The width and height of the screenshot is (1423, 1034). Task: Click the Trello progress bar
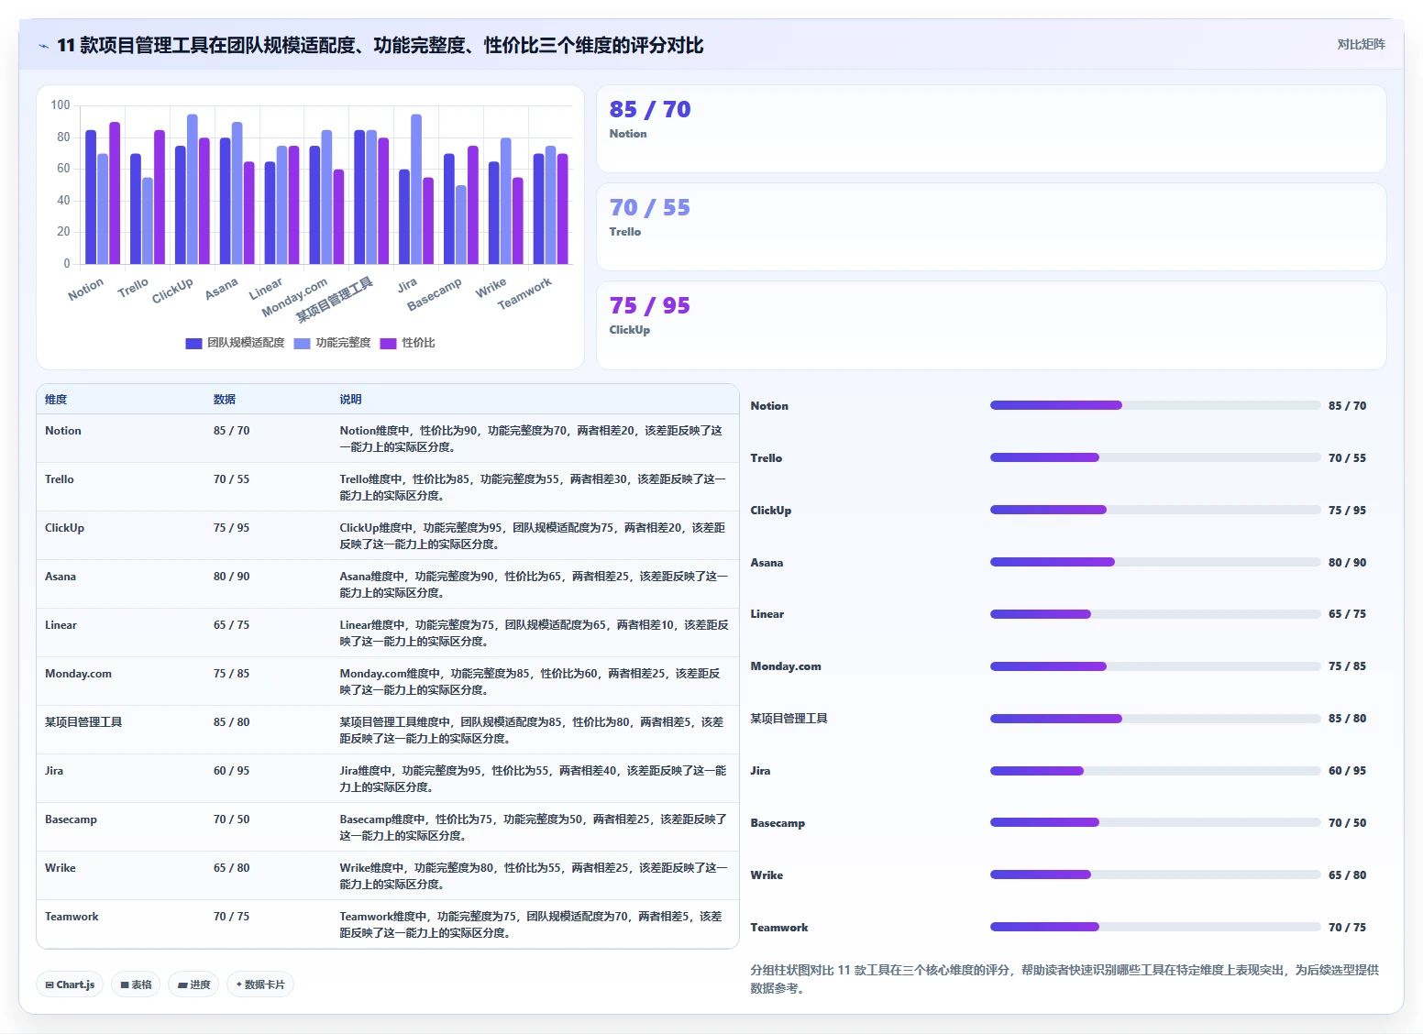click(x=1155, y=457)
